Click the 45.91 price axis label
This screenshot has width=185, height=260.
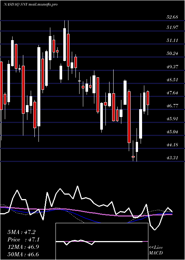[x=172, y=119]
